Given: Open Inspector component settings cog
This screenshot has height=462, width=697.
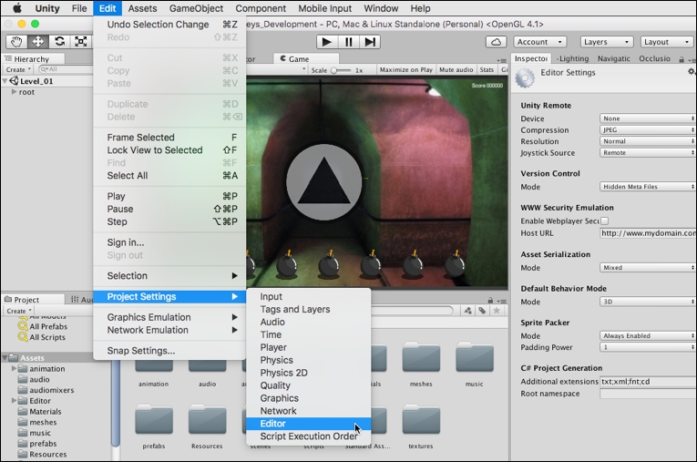Looking at the screenshot, I should point(692,72).
